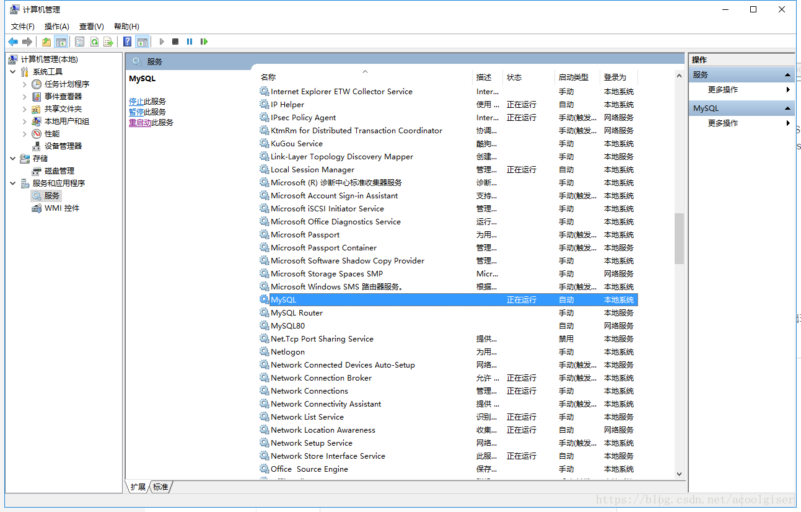
Task: Sort by the 状态 column header
Action: point(528,77)
